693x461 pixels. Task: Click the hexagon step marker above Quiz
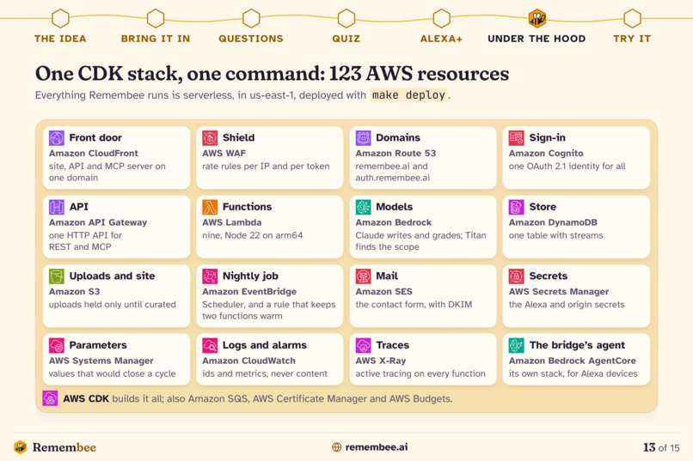click(x=346, y=19)
